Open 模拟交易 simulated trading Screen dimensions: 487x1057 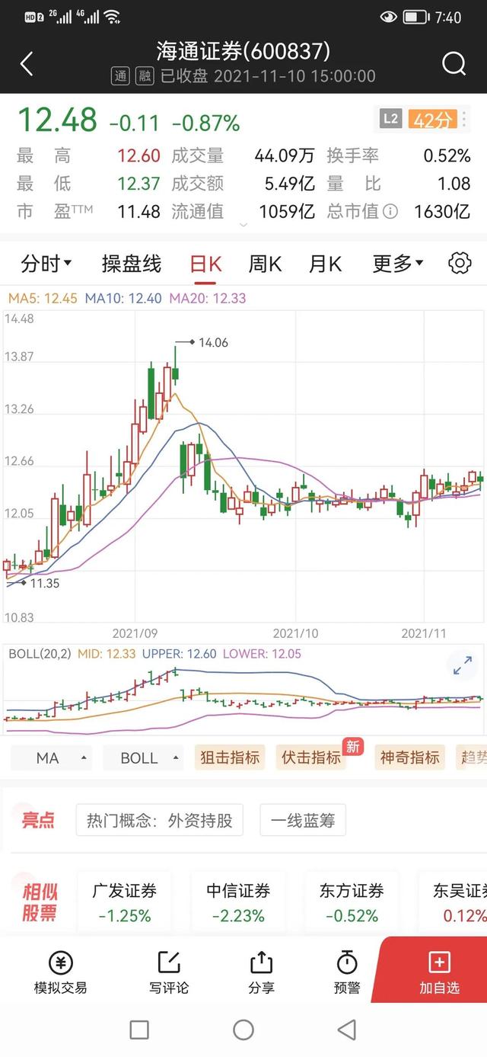click(61, 973)
